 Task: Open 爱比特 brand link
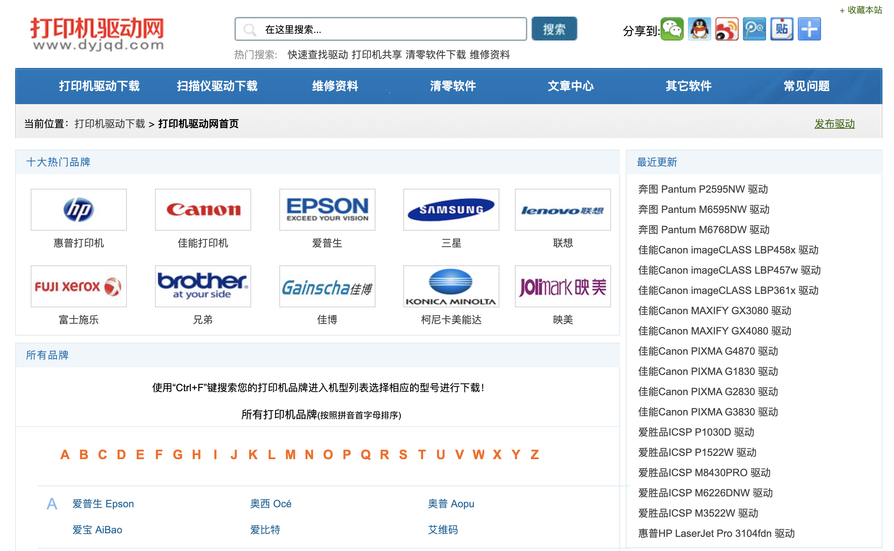(x=265, y=530)
